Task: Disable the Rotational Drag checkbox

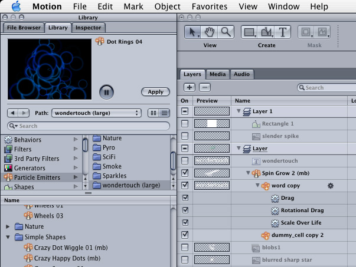Action: pyautogui.click(x=185, y=210)
